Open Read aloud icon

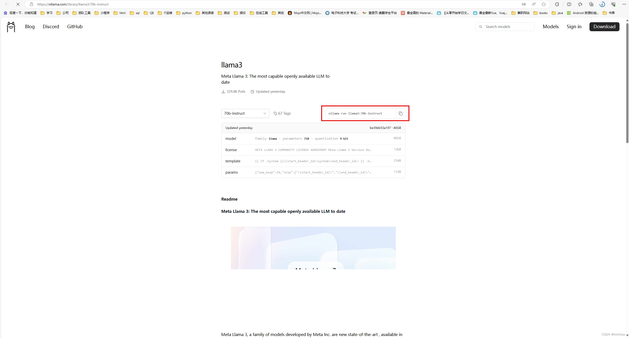(x=534, y=4)
